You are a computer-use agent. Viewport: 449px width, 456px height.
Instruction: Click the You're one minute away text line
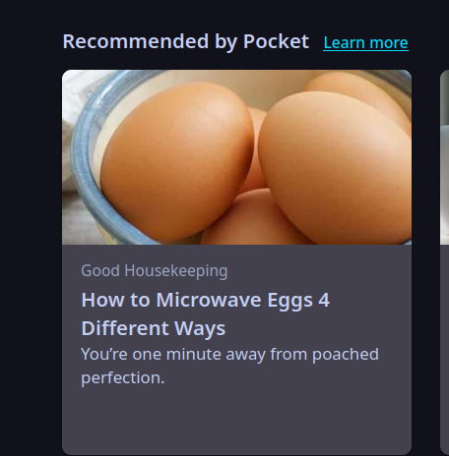coord(229,354)
